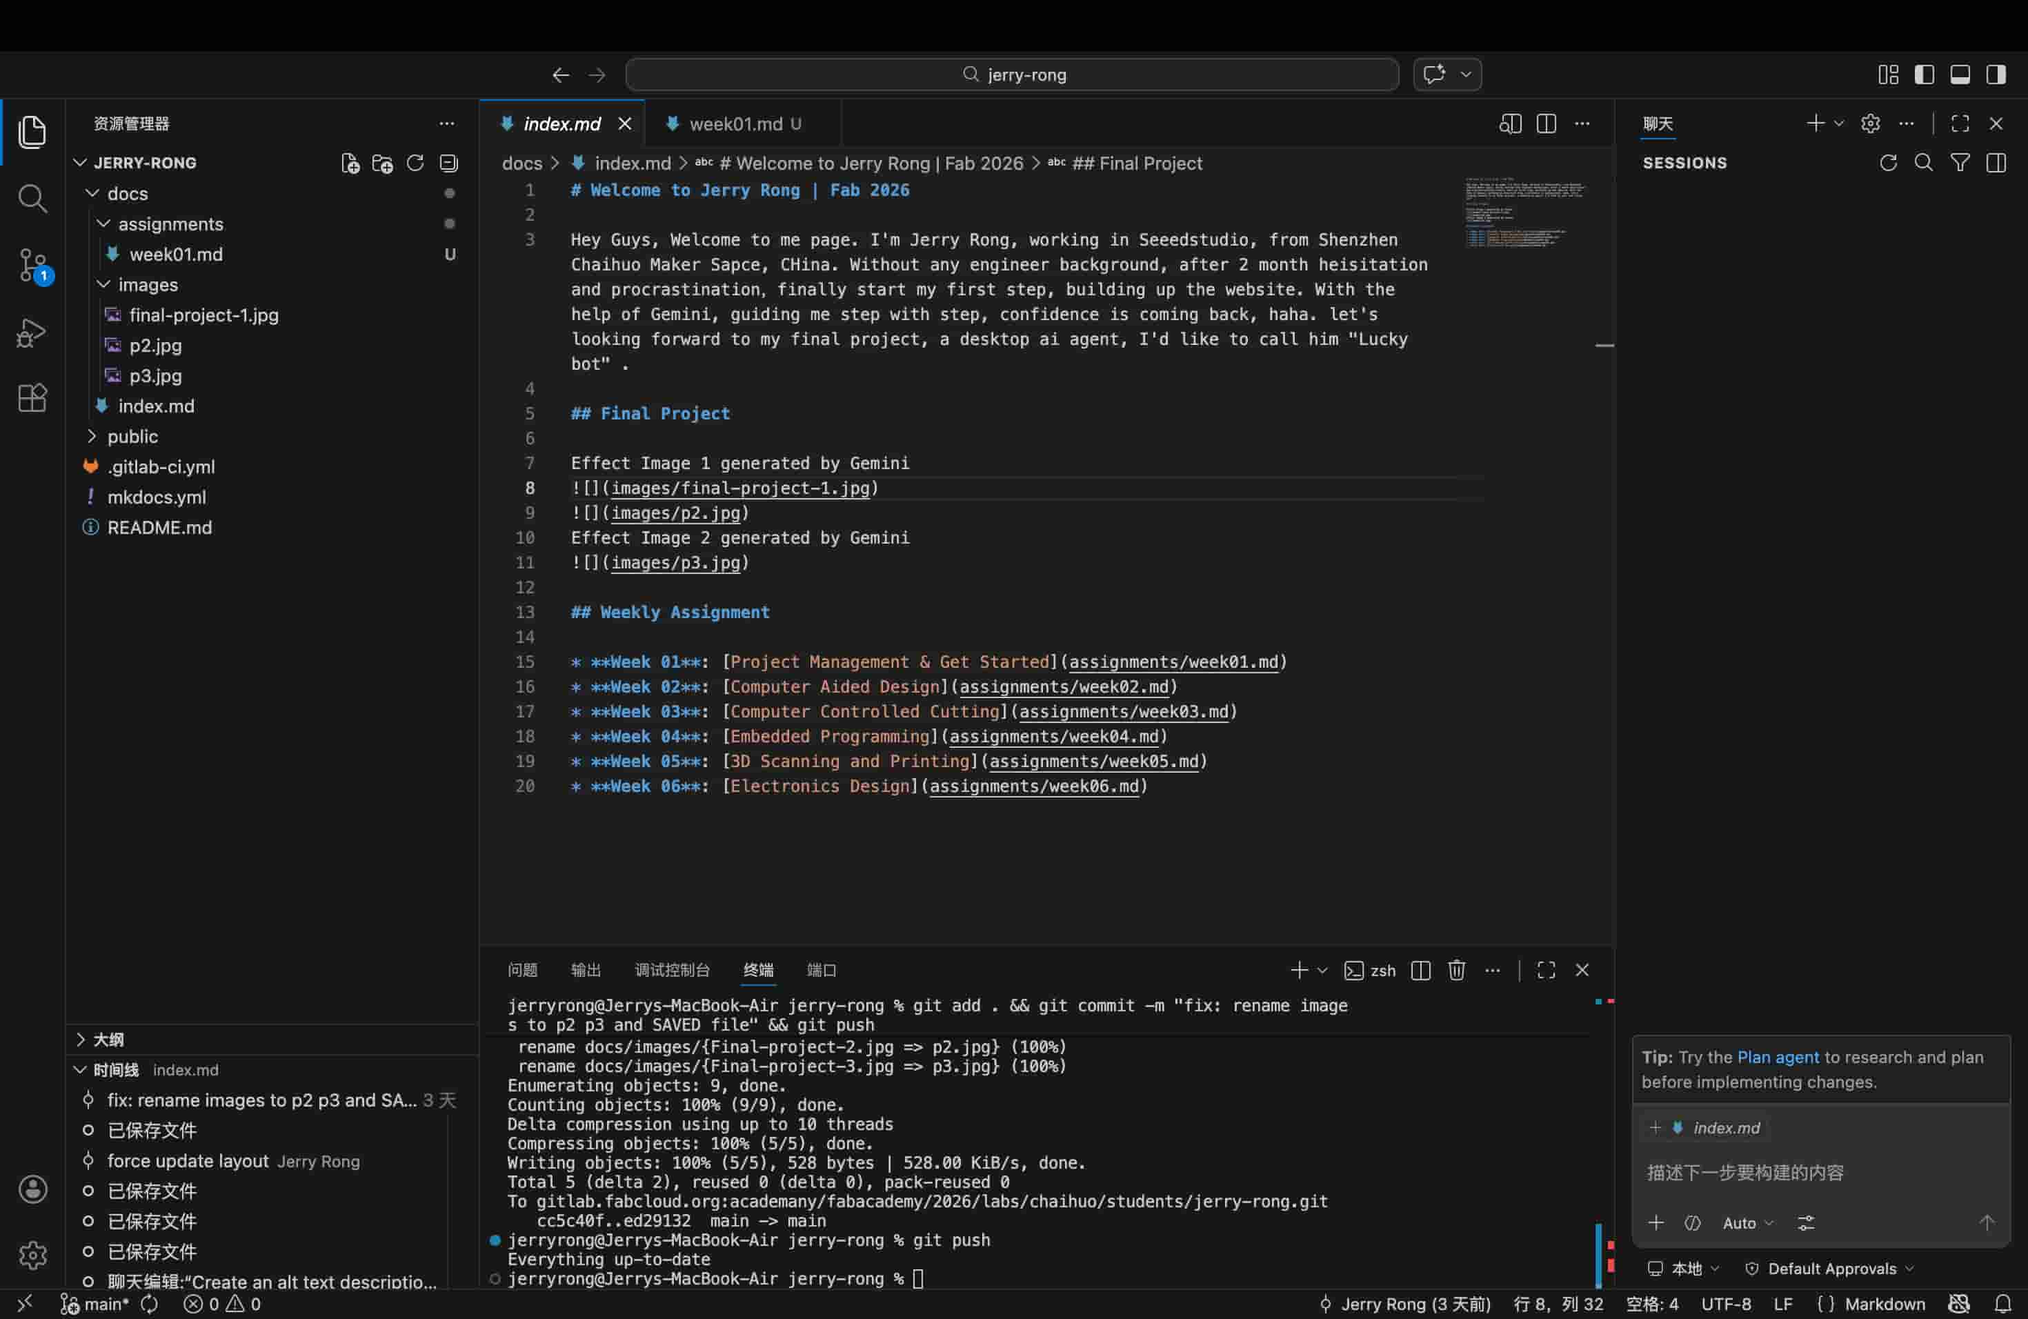Create a new file in the Explorer

[349, 163]
